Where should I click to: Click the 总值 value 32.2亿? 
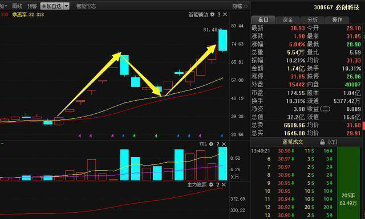(295, 117)
